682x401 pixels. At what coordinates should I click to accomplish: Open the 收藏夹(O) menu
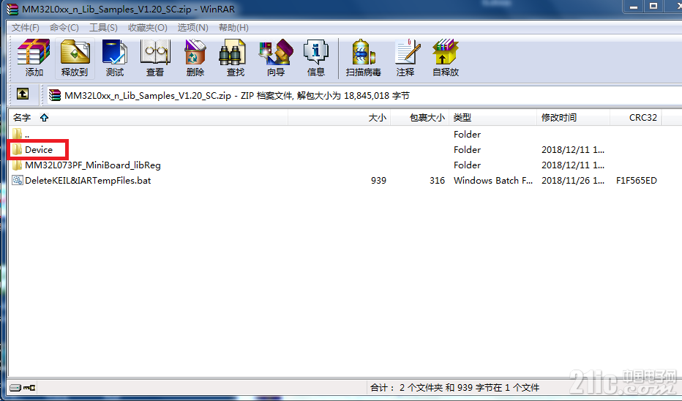pos(147,27)
